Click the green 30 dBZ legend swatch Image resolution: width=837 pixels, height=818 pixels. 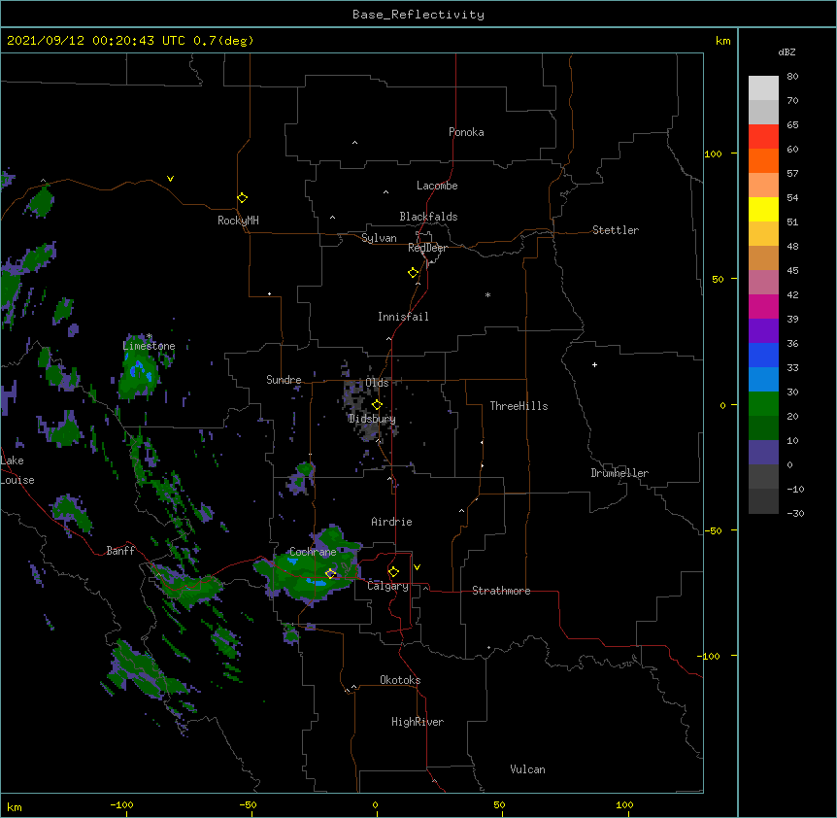tap(763, 404)
